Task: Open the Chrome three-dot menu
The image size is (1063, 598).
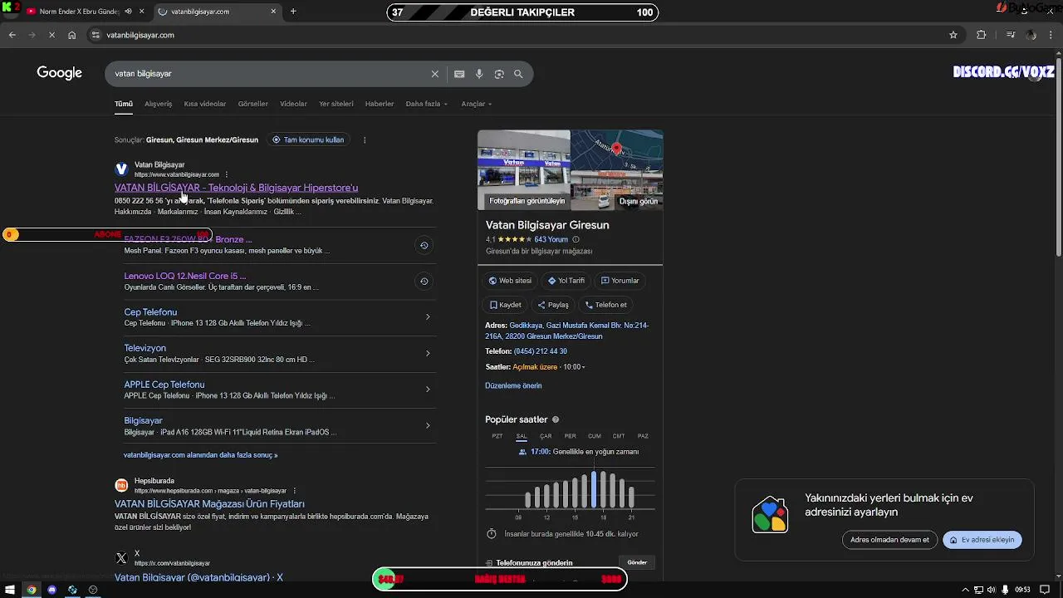Action: coord(1052,35)
